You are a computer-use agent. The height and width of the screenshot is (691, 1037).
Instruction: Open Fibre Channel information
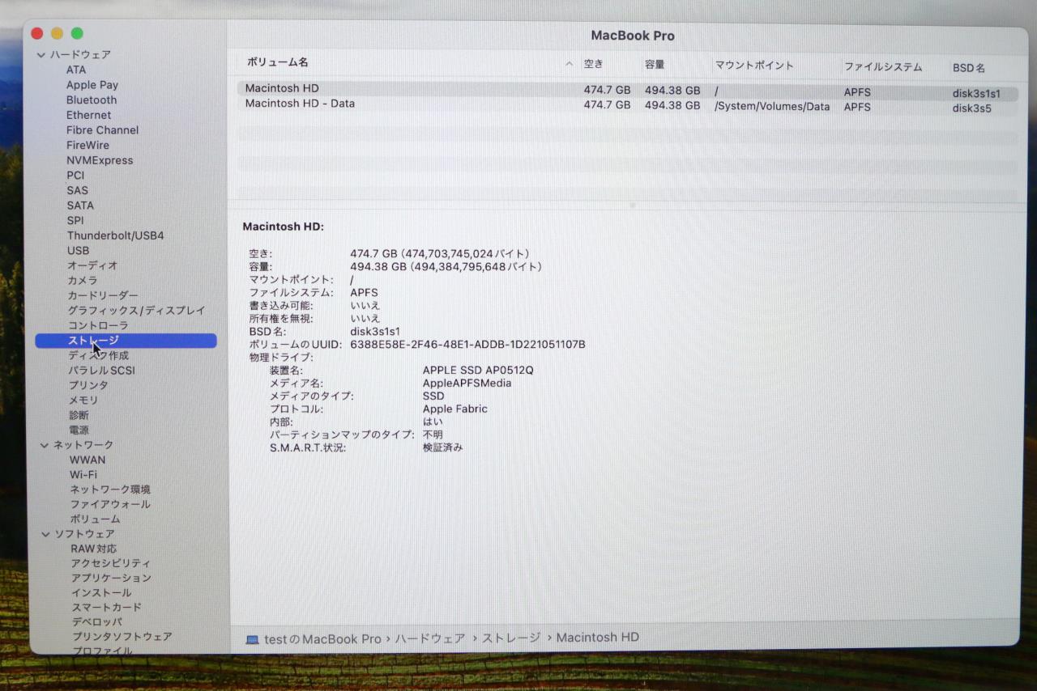point(102,130)
